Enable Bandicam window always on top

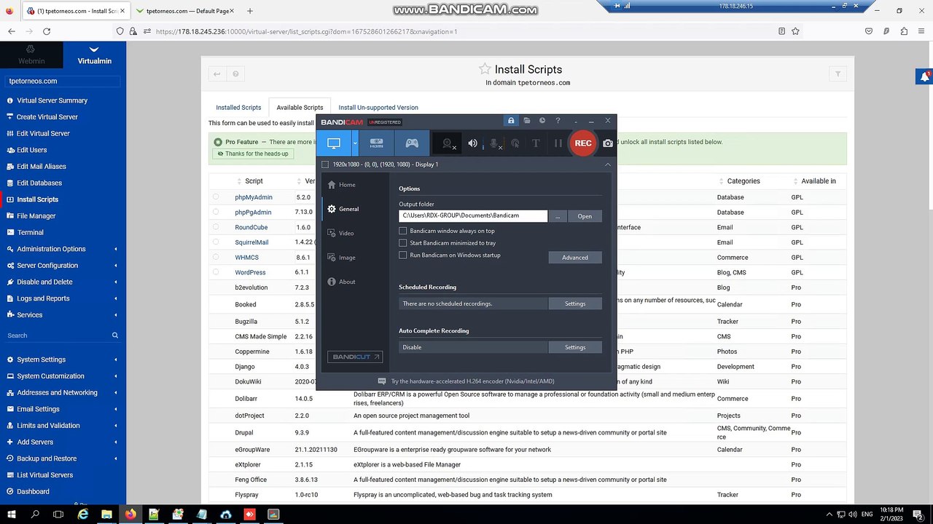(x=402, y=231)
